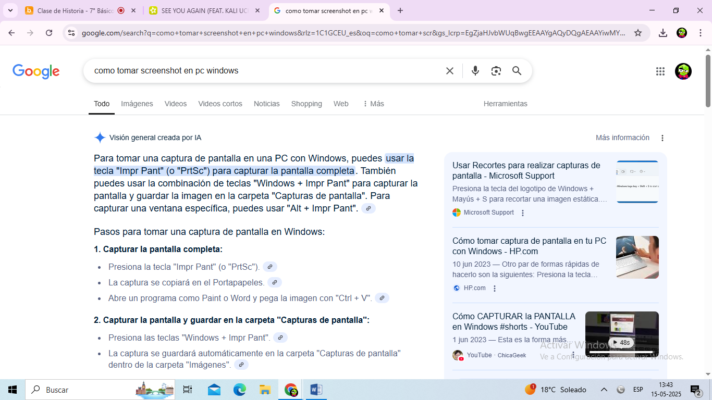
Task: Start voice search with microphone icon
Action: click(475, 71)
